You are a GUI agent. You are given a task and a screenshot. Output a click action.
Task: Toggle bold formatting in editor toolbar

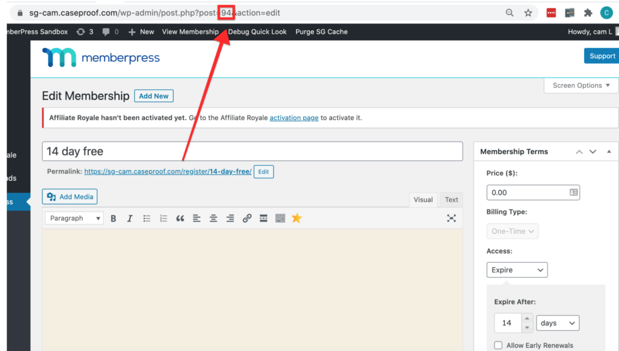[x=113, y=219]
